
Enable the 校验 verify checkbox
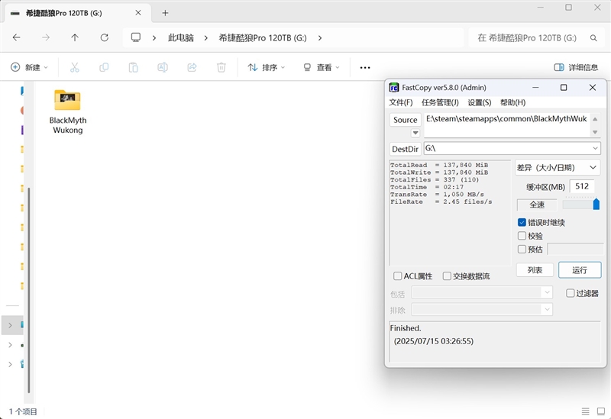[x=522, y=236]
